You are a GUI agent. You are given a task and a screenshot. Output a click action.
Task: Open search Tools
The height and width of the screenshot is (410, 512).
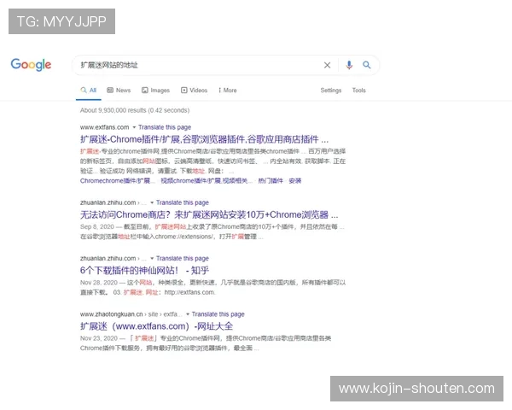tap(359, 91)
